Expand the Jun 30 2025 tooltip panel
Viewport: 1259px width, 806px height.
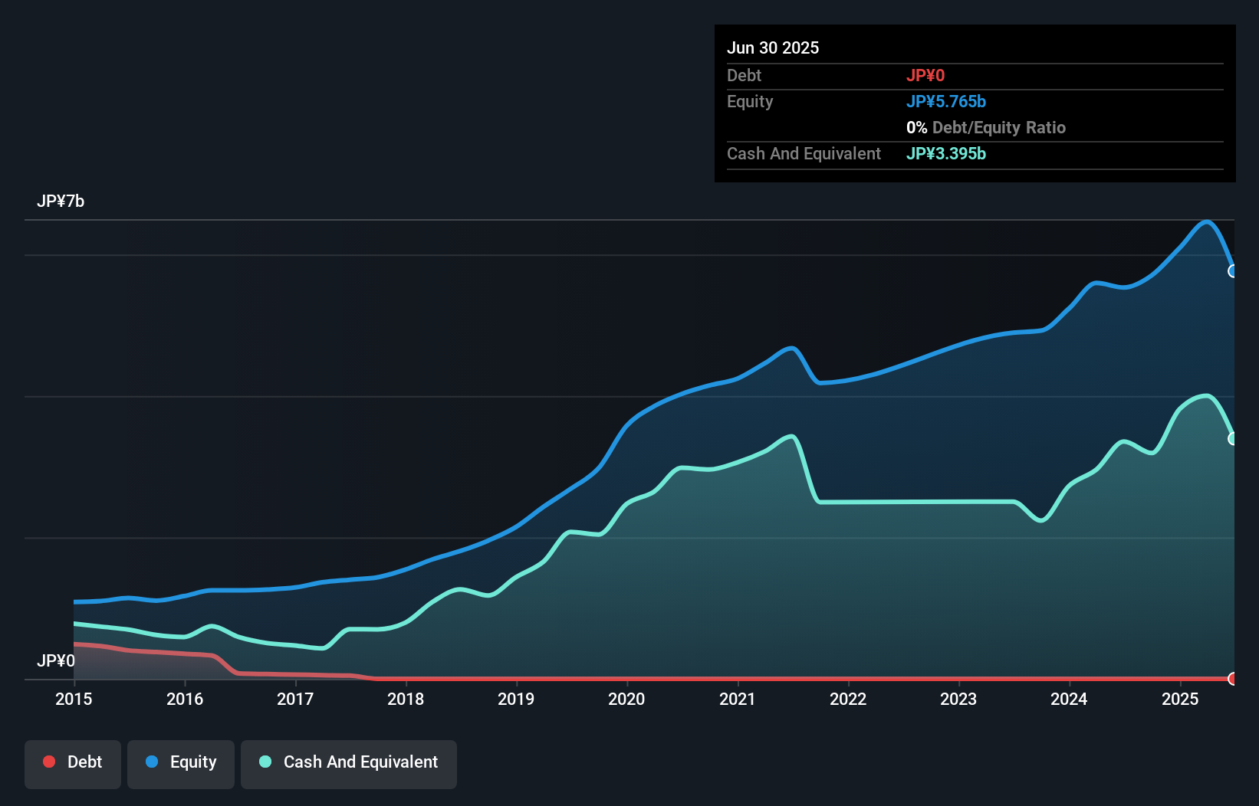coord(773,48)
